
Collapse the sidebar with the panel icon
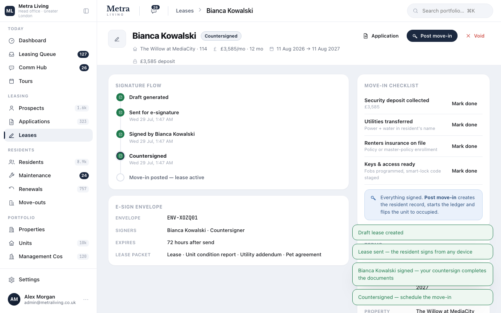[x=86, y=11]
